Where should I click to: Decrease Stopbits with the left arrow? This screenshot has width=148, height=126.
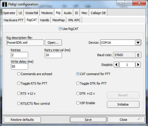coord(116,65)
